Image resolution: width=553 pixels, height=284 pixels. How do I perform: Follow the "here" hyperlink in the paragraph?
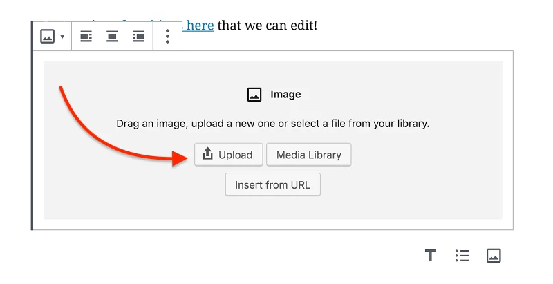[x=200, y=26]
